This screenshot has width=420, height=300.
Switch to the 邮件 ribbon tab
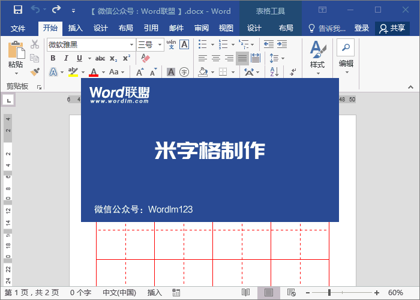176,28
